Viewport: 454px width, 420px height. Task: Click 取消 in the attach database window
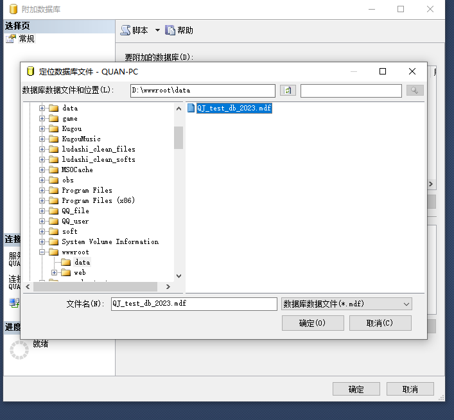tap(410, 389)
